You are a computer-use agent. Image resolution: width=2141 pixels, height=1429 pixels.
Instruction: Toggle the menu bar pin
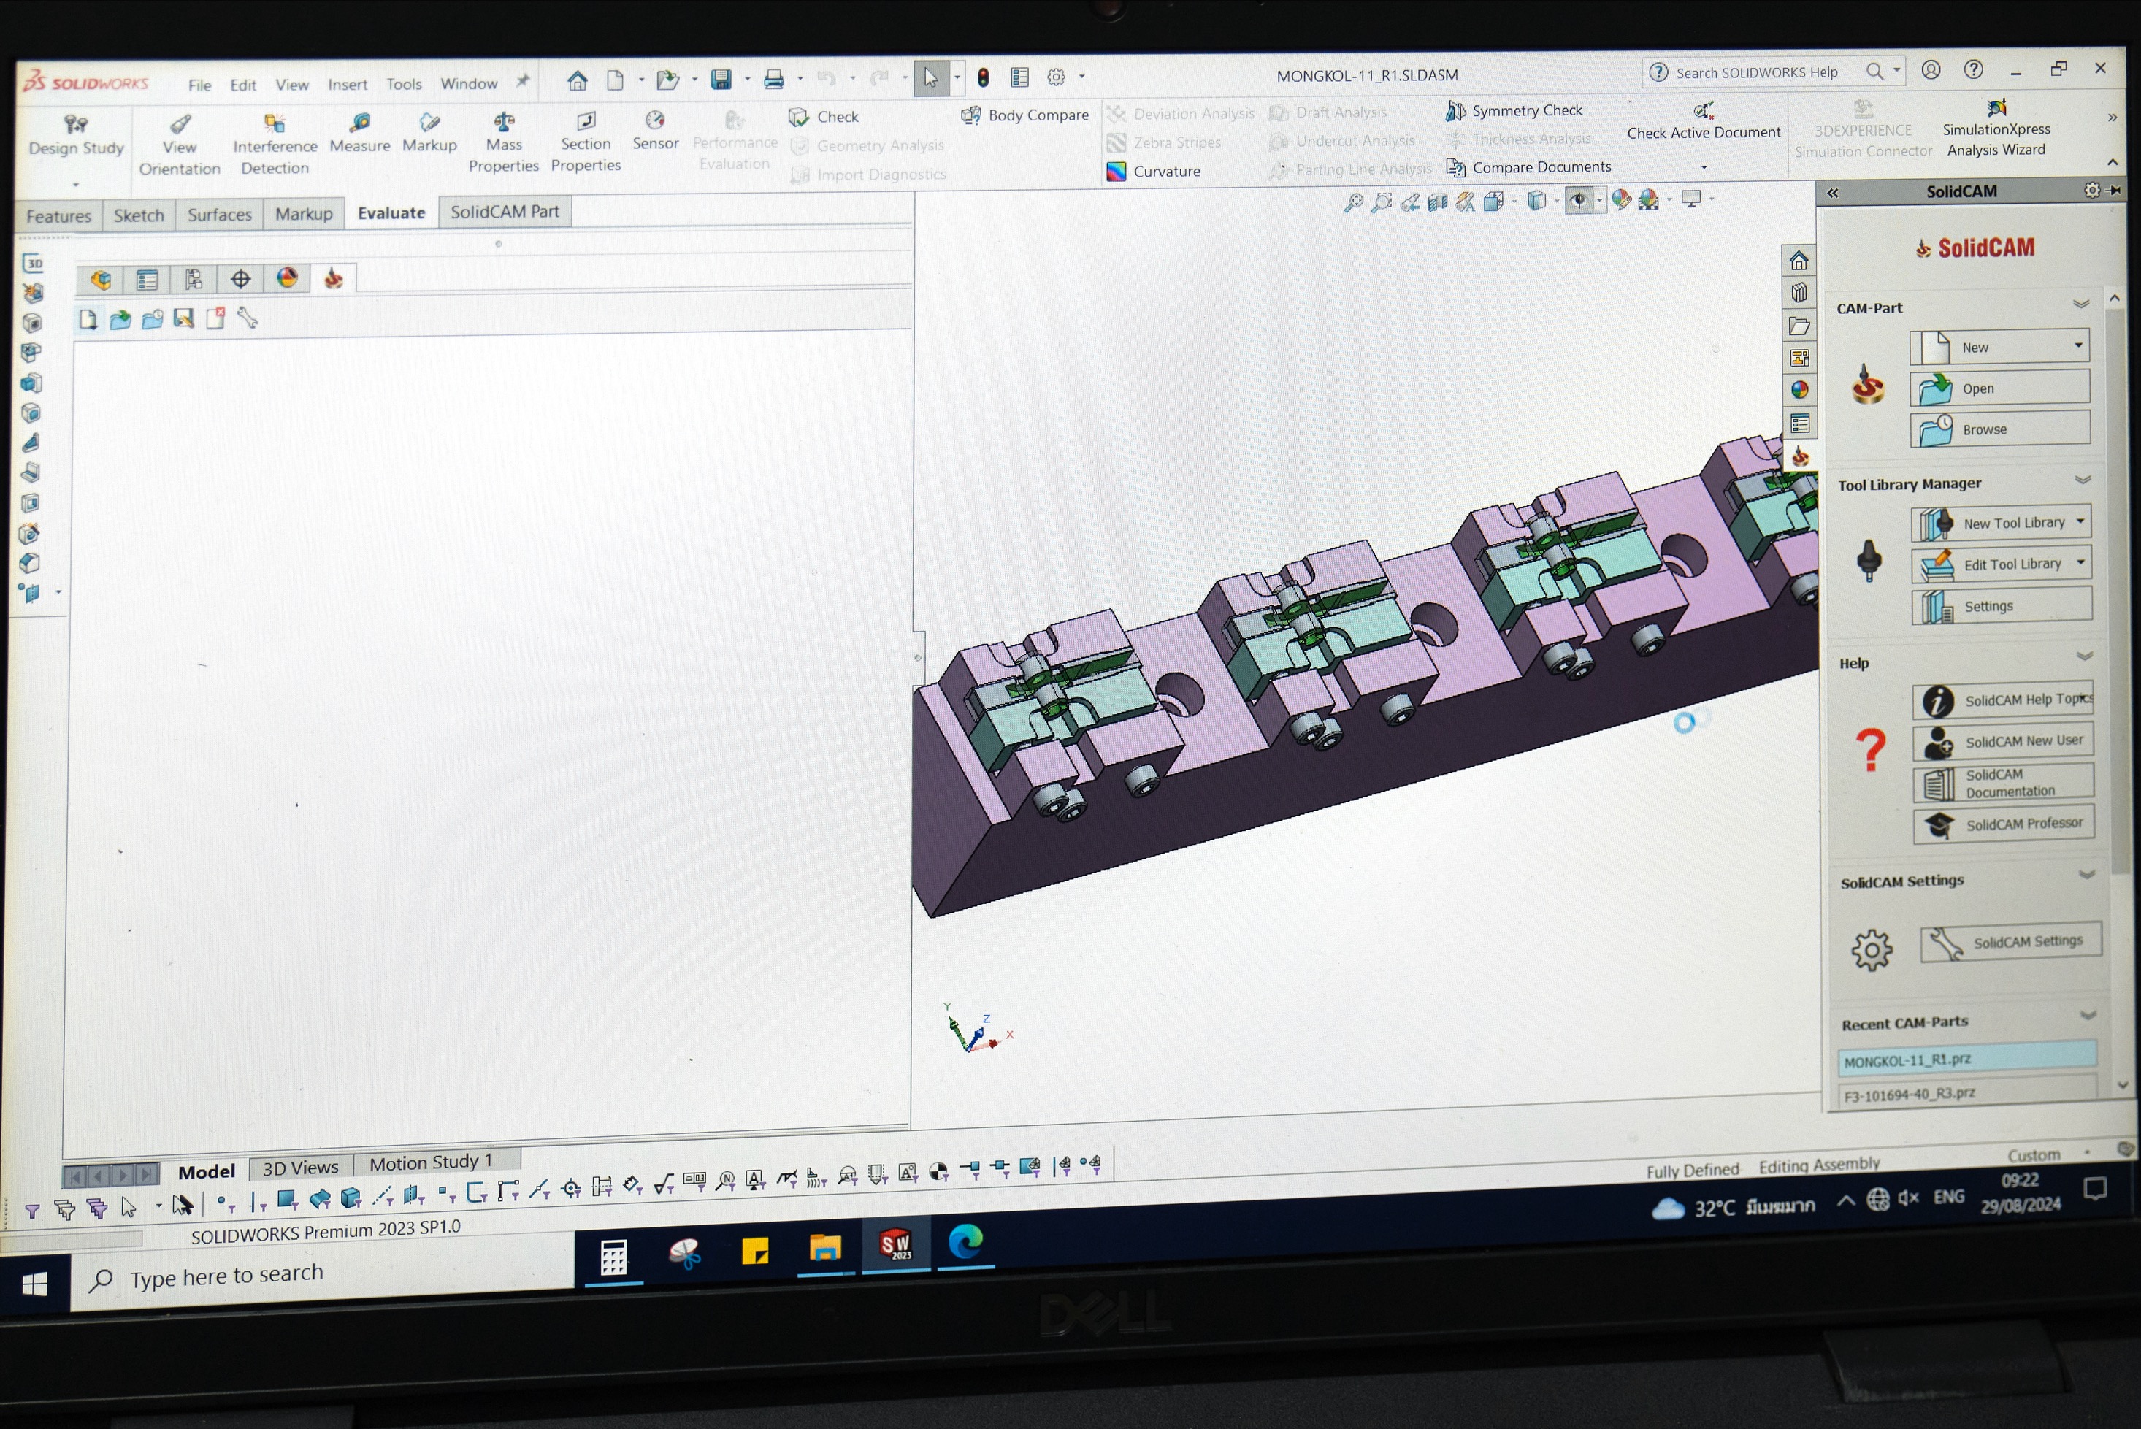(x=522, y=82)
